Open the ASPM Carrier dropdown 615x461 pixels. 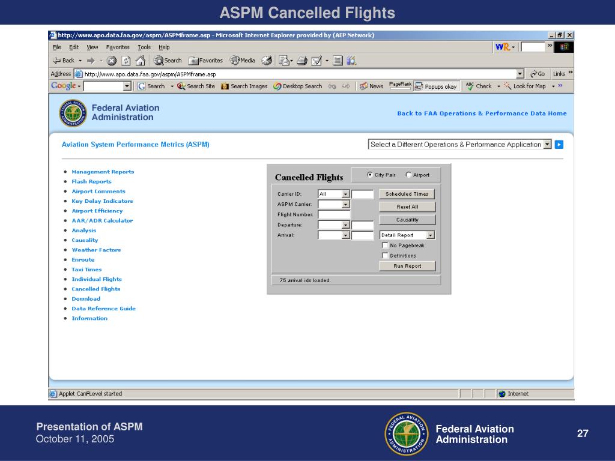coord(345,204)
